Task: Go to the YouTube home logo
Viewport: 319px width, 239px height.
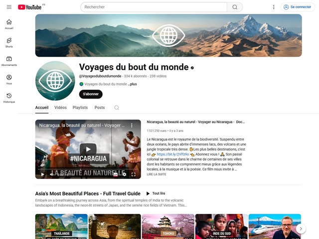Action: point(30,7)
